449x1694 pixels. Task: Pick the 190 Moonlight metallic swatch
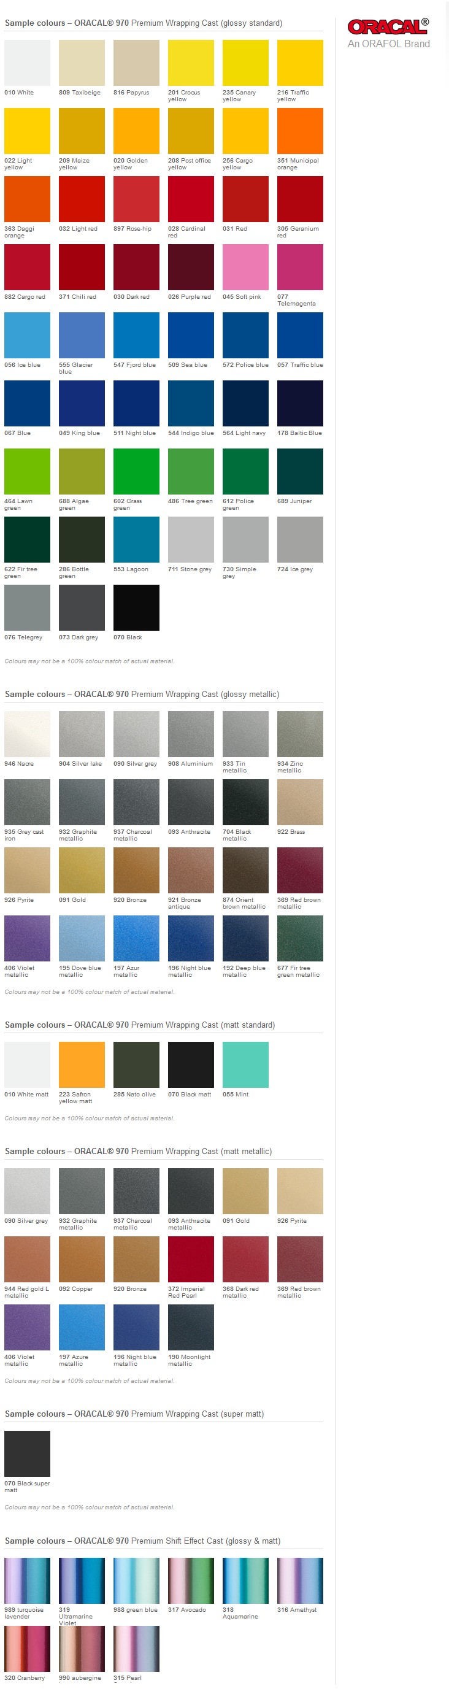click(191, 1328)
